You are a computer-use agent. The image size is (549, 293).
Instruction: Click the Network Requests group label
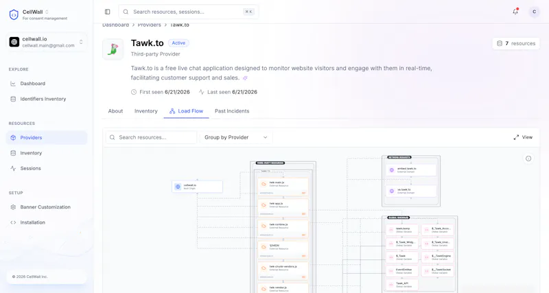coord(399,158)
